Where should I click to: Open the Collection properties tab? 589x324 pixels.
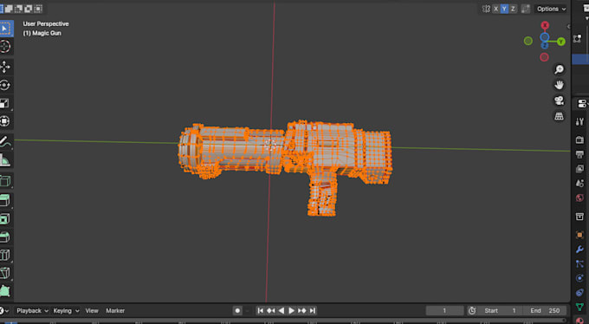coord(579,216)
